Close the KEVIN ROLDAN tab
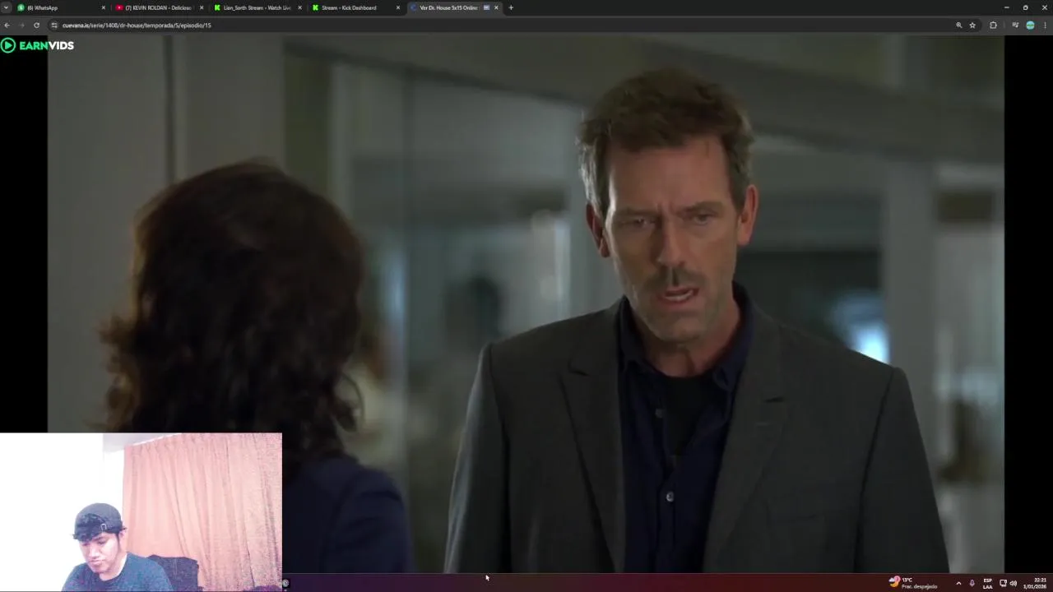The height and width of the screenshot is (592, 1053). [x=202, y=7]
